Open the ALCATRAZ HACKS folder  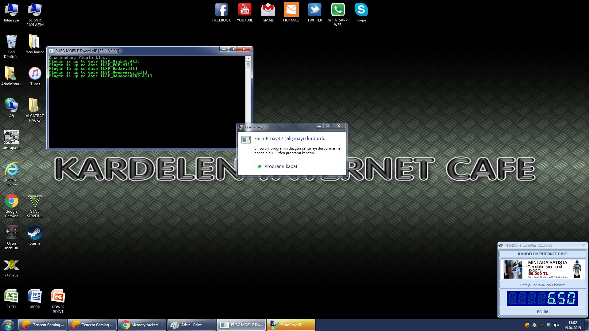click(35, 110)
